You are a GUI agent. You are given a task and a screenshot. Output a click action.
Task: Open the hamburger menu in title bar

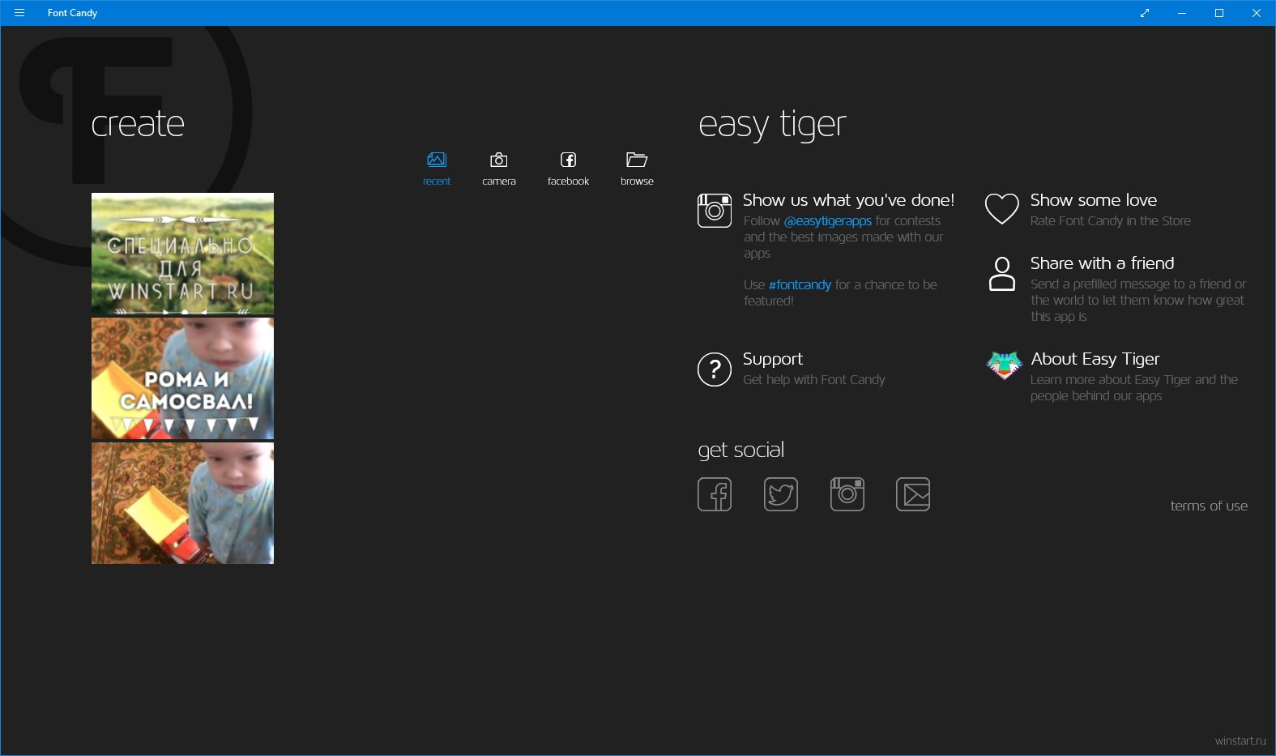19,13
